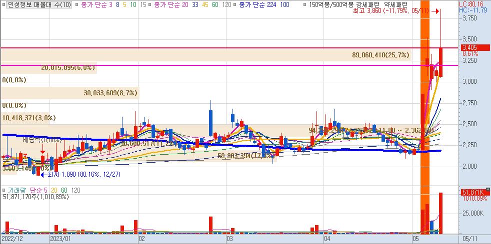Click the 59,803,394 volume profile label
491x244 pixels.
click(246, 156)
